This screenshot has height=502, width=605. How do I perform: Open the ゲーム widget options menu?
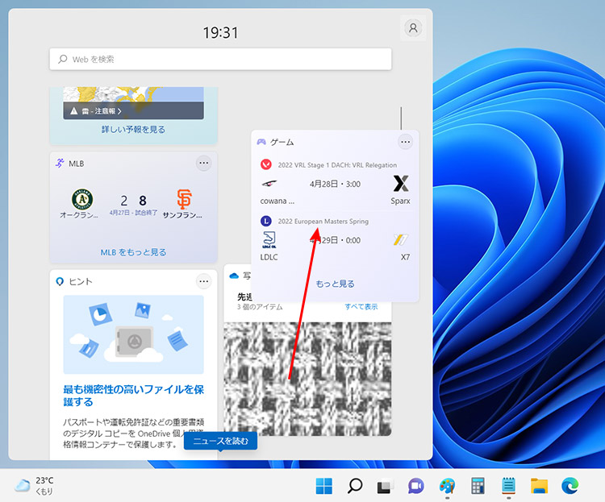tap(405, 142)
